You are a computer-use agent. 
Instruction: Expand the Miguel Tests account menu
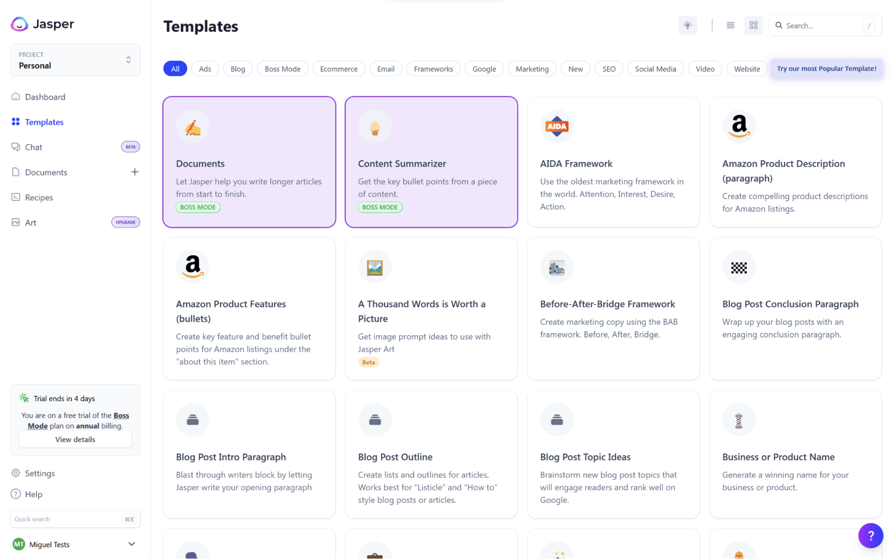coord(75,544)
